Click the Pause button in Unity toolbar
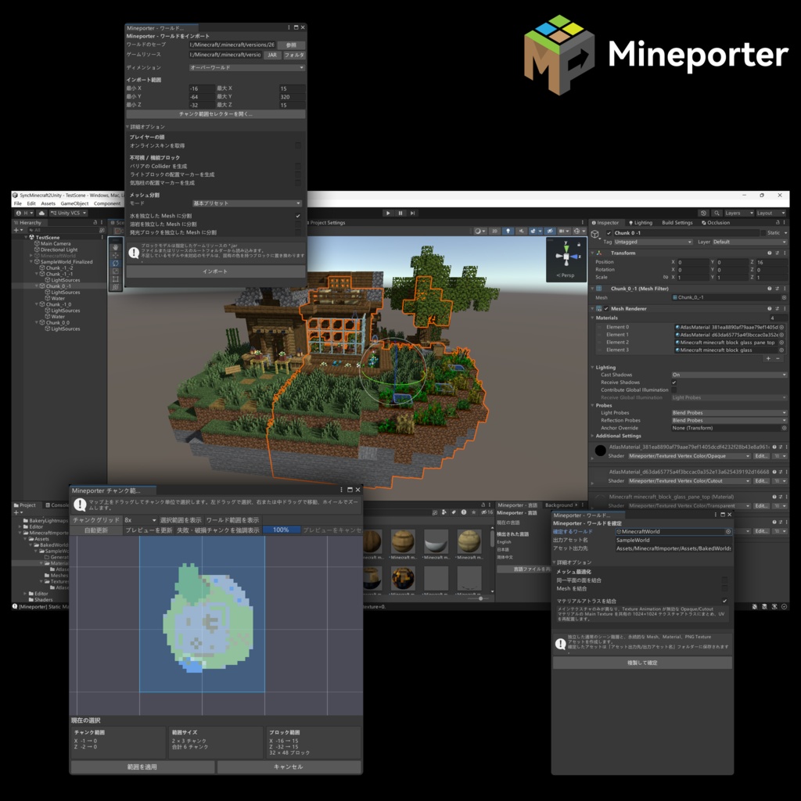The width and height of the screenshot is (801, 801). [400, 213]
